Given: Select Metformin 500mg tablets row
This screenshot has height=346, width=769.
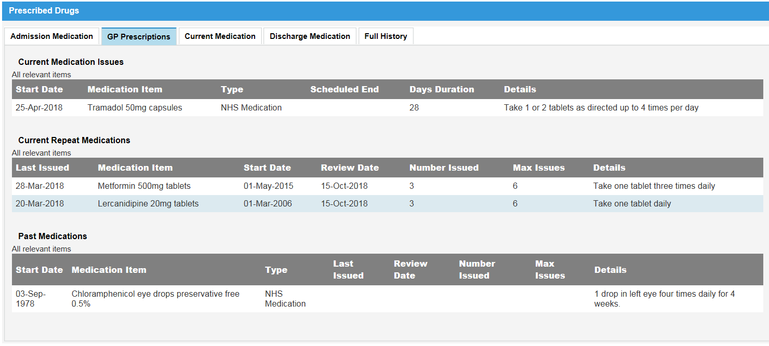Looking at the screenshot, I should [x=388, y=186].
